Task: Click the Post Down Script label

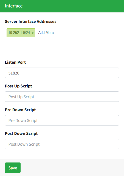Action: point(21,134)
